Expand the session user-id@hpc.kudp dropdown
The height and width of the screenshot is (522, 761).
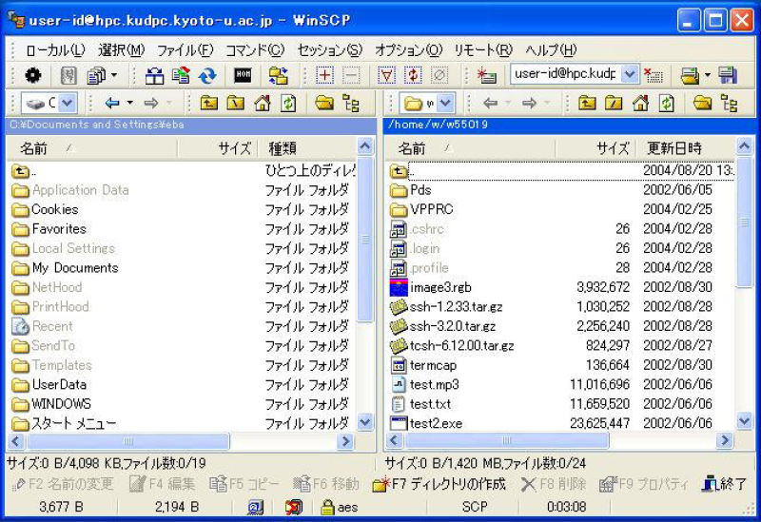click(x=630, y=74)
